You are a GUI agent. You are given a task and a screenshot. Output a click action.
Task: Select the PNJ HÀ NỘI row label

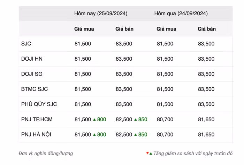(36, 134)
